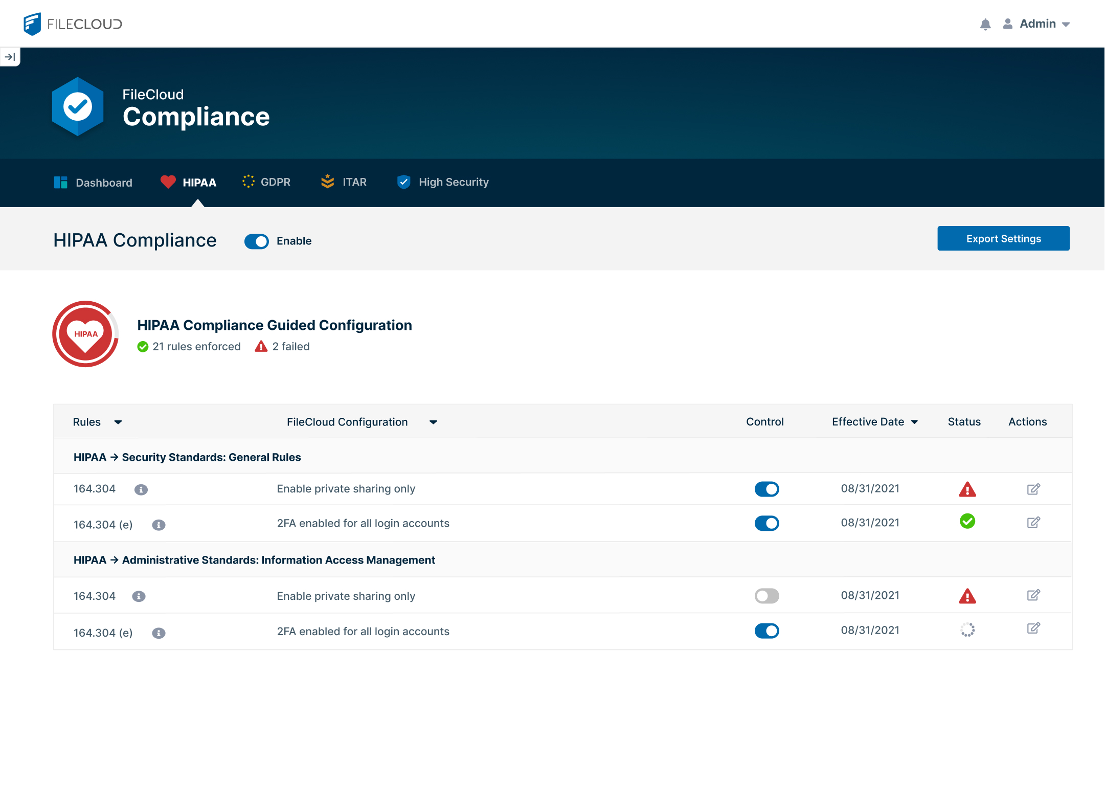Viewport: 1105px width, 786px height.
Task: Toggle control for General Rules 2FA
Action: pos(767,523)
